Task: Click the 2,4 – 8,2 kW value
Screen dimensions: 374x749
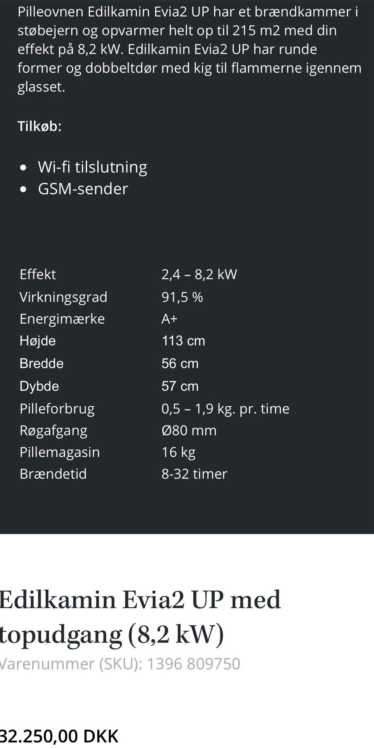Action: click(x=199, y=274)
